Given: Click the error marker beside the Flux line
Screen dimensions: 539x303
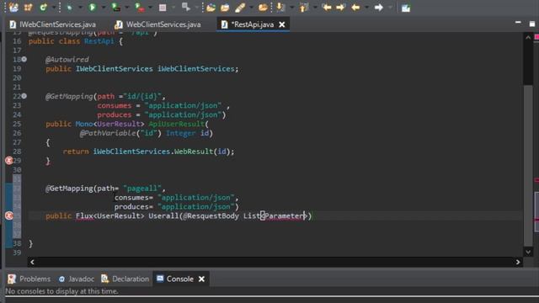Looking at the screenshot, I should pyautogui.click(x=9, y=215).
